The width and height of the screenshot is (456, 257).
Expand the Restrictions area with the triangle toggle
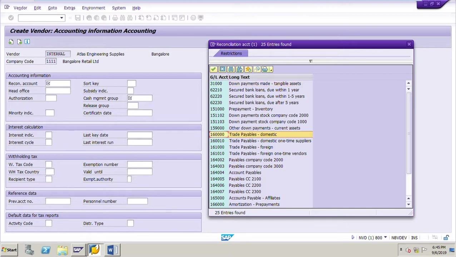point(311,61)
